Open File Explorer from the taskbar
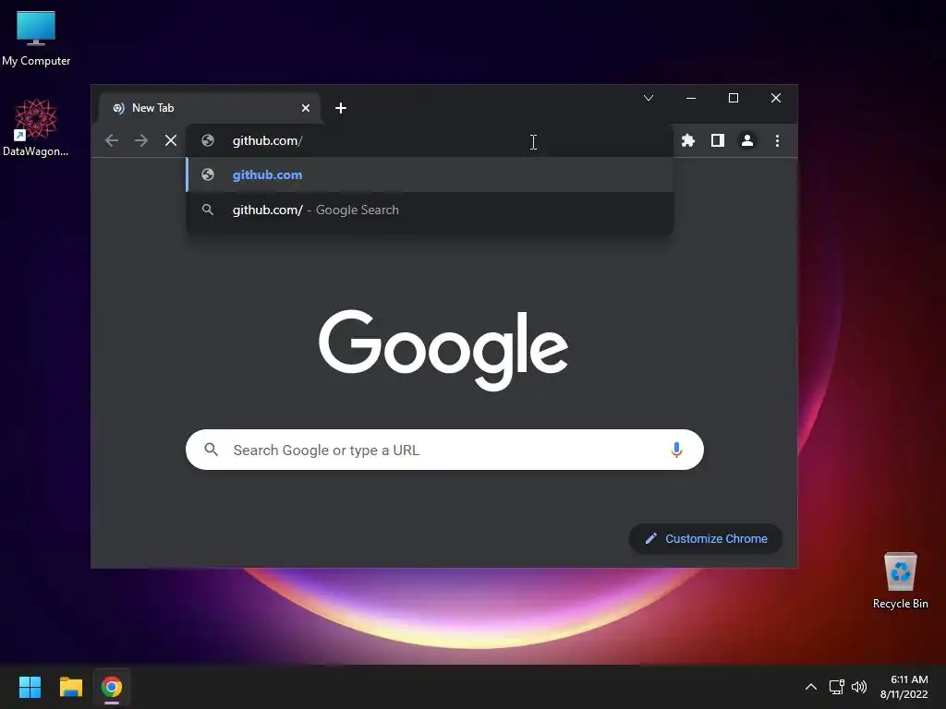This screenshot has width=946, height=709. tap(70, 687)
